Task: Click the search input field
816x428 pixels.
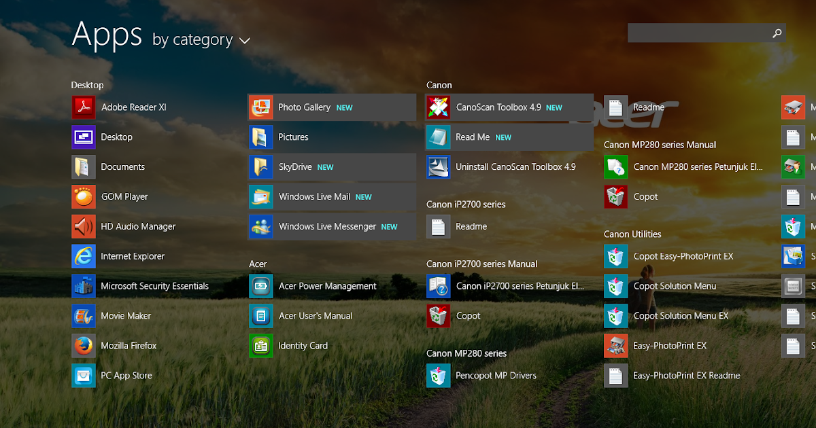Action: [x=707, y=33]
